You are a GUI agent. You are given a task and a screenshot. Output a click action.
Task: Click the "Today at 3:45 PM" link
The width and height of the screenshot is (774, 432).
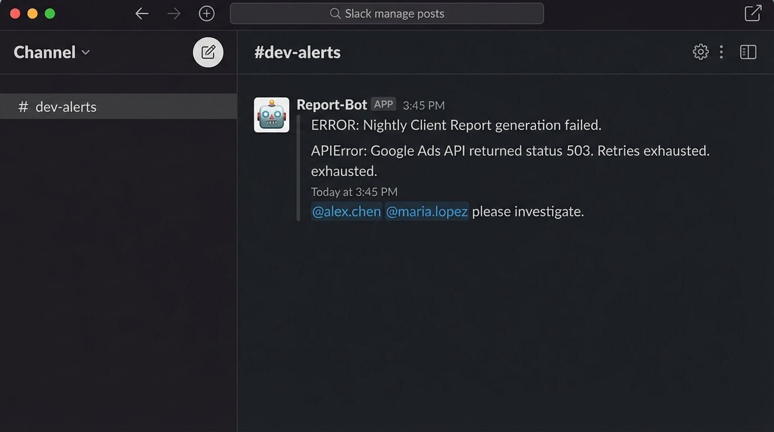click(354, 192)
